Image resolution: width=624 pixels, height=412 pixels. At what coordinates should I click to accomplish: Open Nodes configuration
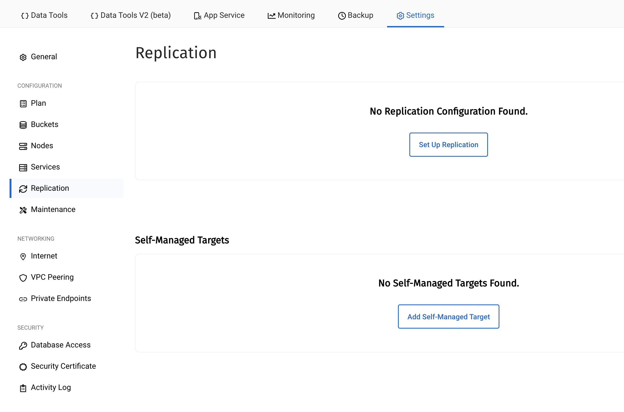[x=66, y=146]
